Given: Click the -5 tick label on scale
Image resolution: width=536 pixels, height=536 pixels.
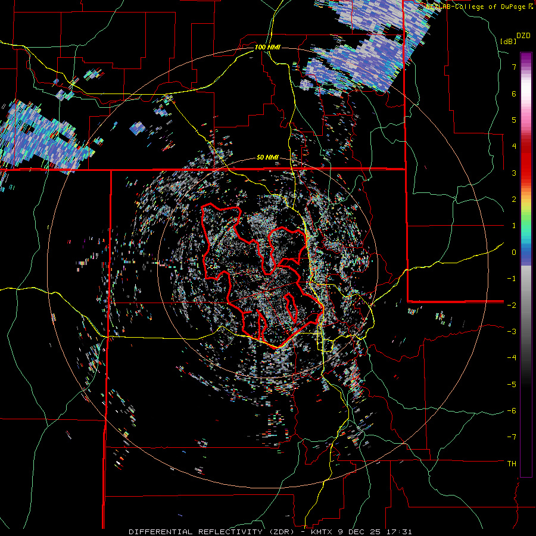Looking at the screenshot, I should coord(512,385).
